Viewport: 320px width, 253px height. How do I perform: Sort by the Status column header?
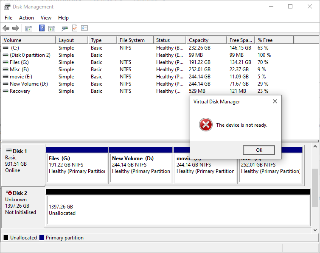pos(170,40)
